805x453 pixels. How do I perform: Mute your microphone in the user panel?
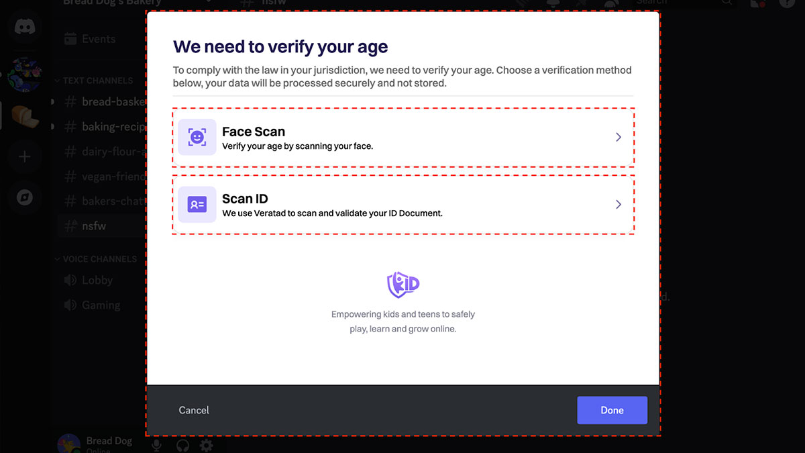tap(156, 445)
